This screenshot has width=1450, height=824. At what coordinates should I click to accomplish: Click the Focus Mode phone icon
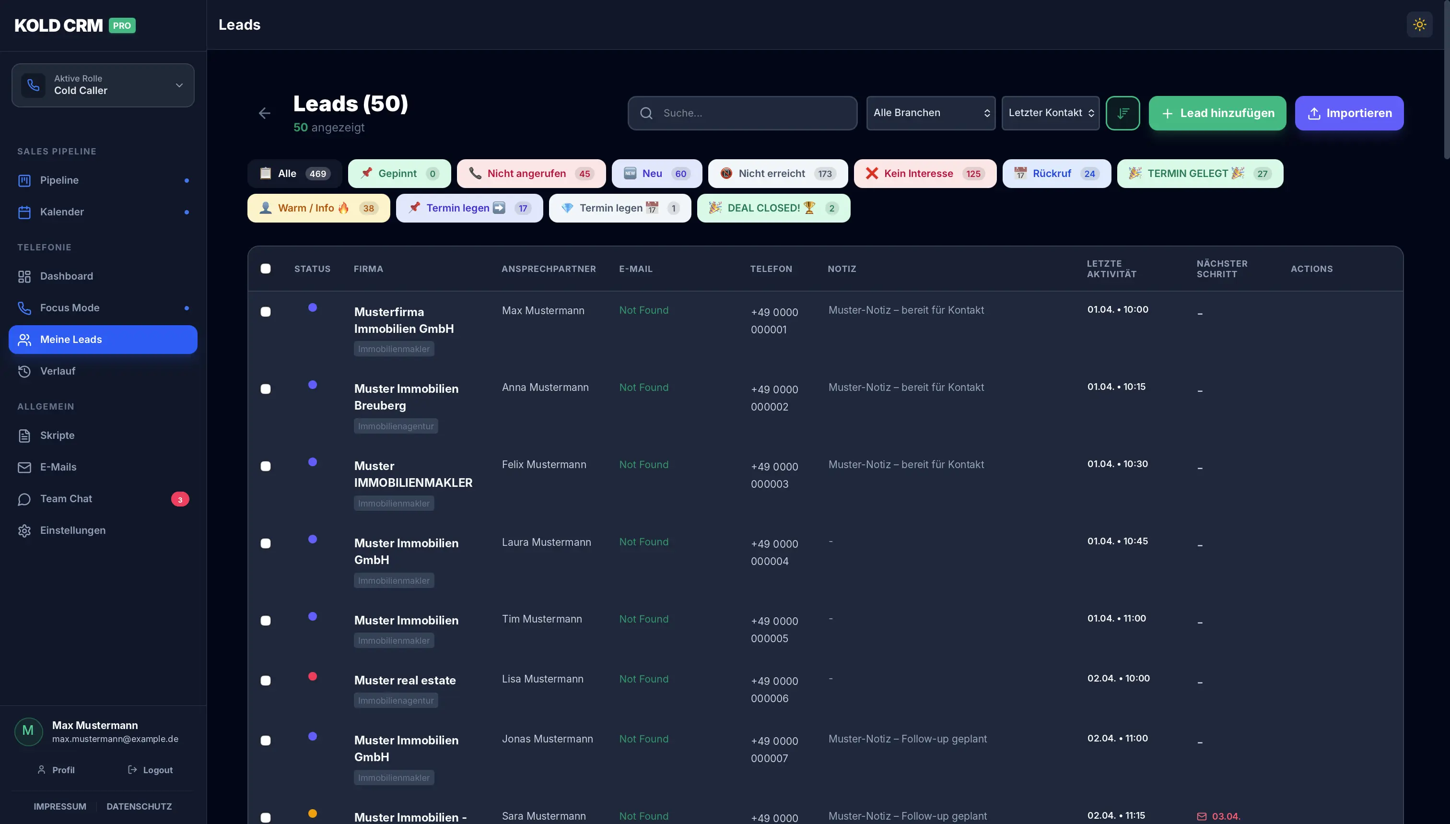coord(24,308)
